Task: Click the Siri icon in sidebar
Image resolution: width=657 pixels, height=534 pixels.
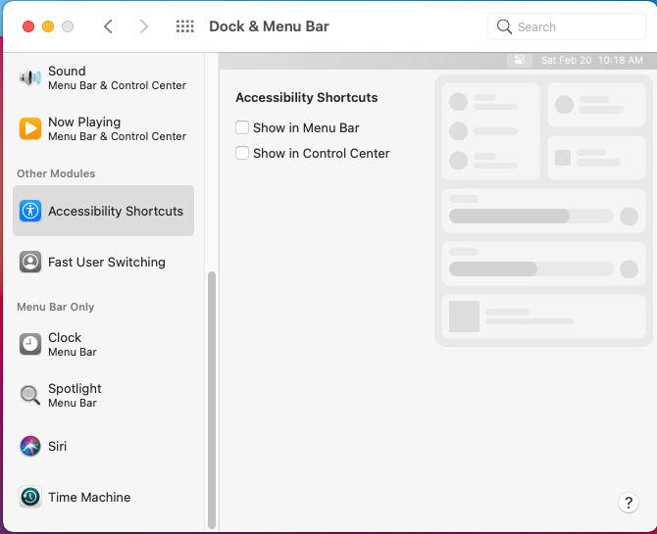Action: click(x=30, y=446)
